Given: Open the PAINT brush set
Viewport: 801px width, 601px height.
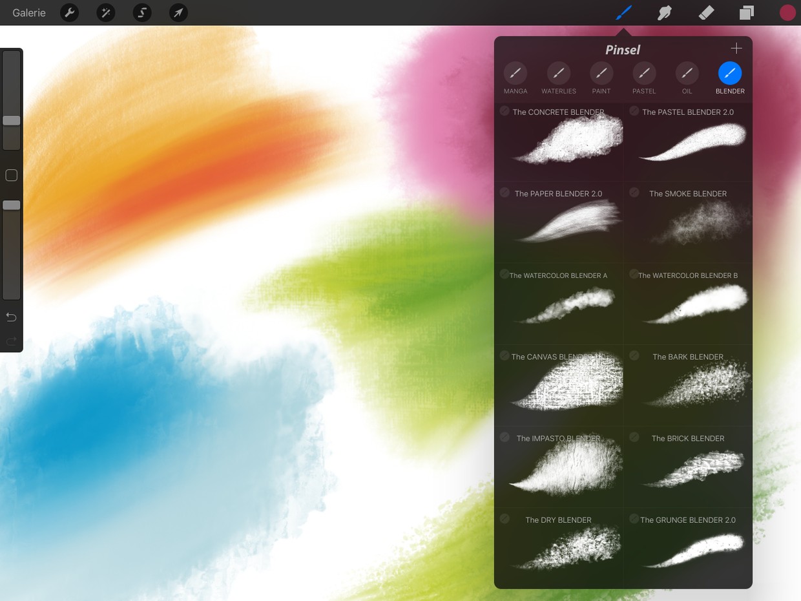Looking at the screenshot, I should tap(601, 73).
